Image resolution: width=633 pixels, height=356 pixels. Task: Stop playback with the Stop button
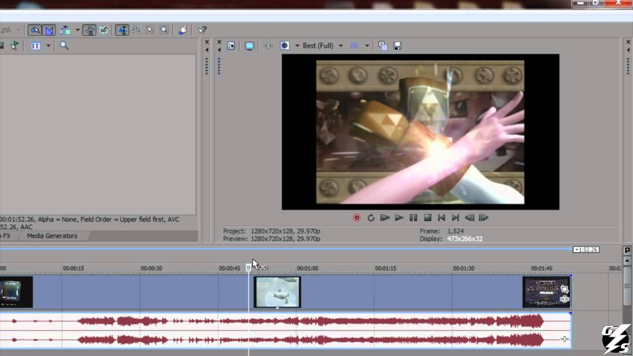[x=428, y=218]
